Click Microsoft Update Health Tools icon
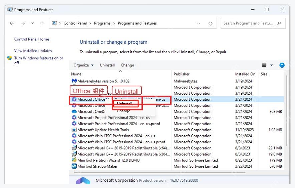Viewport: 295px width, 188px height. coord(74,130)
